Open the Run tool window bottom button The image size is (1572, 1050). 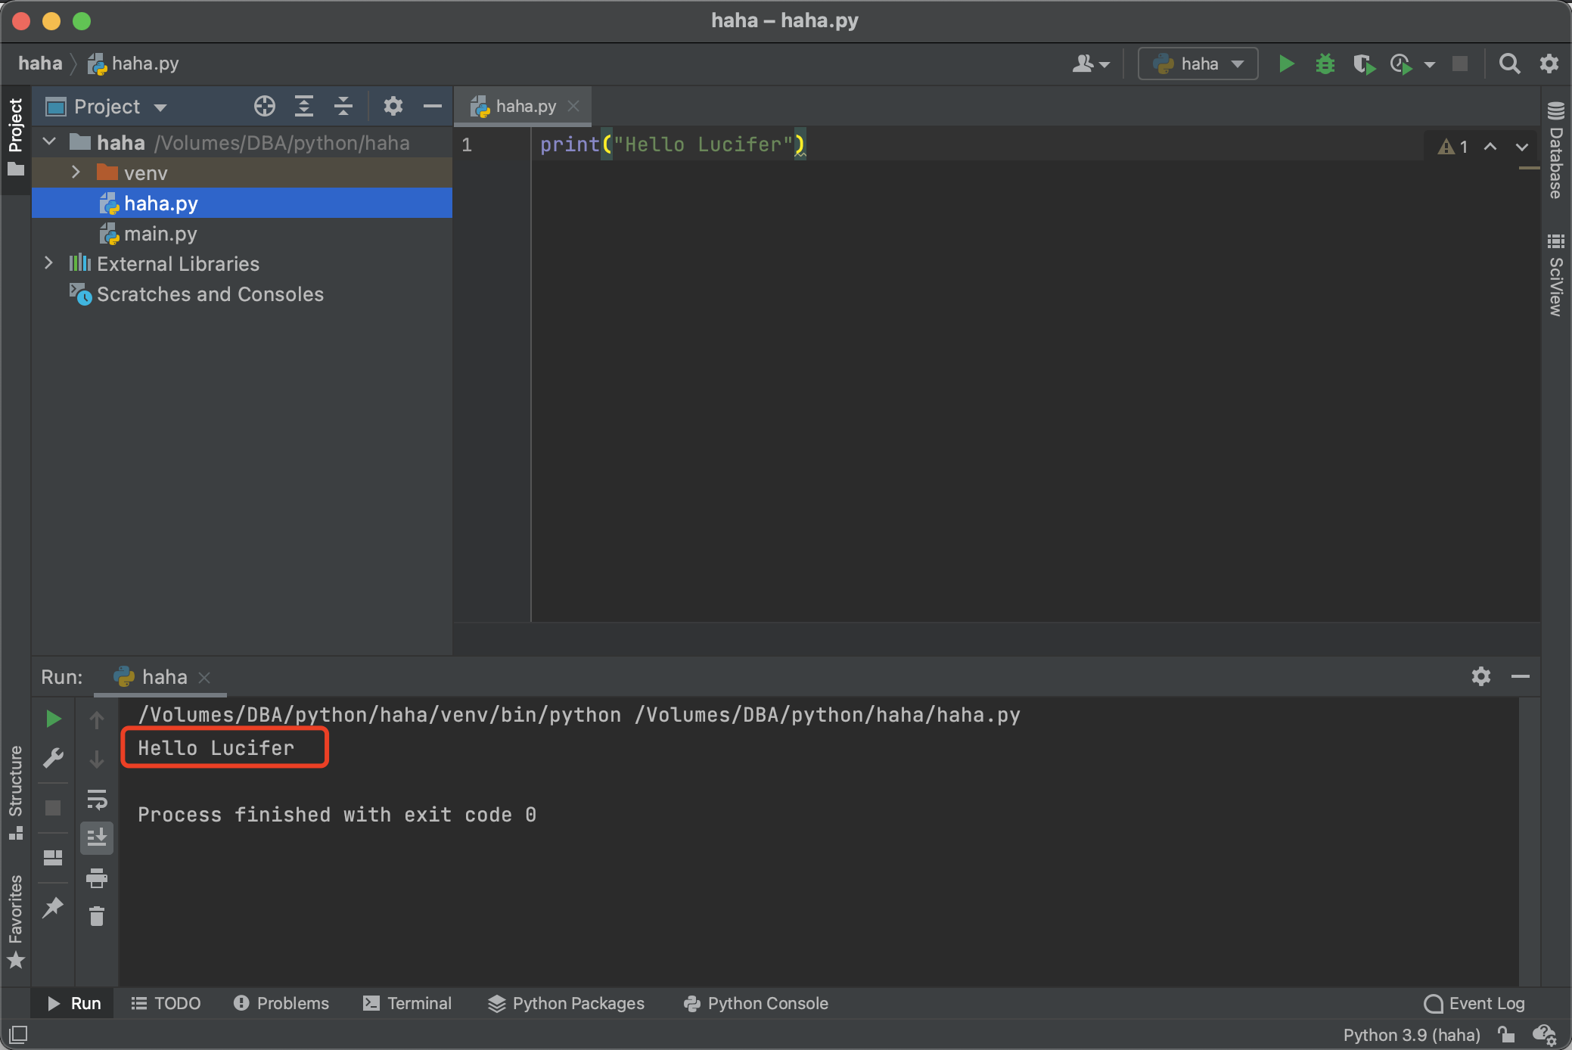(x=73, y=1003)
